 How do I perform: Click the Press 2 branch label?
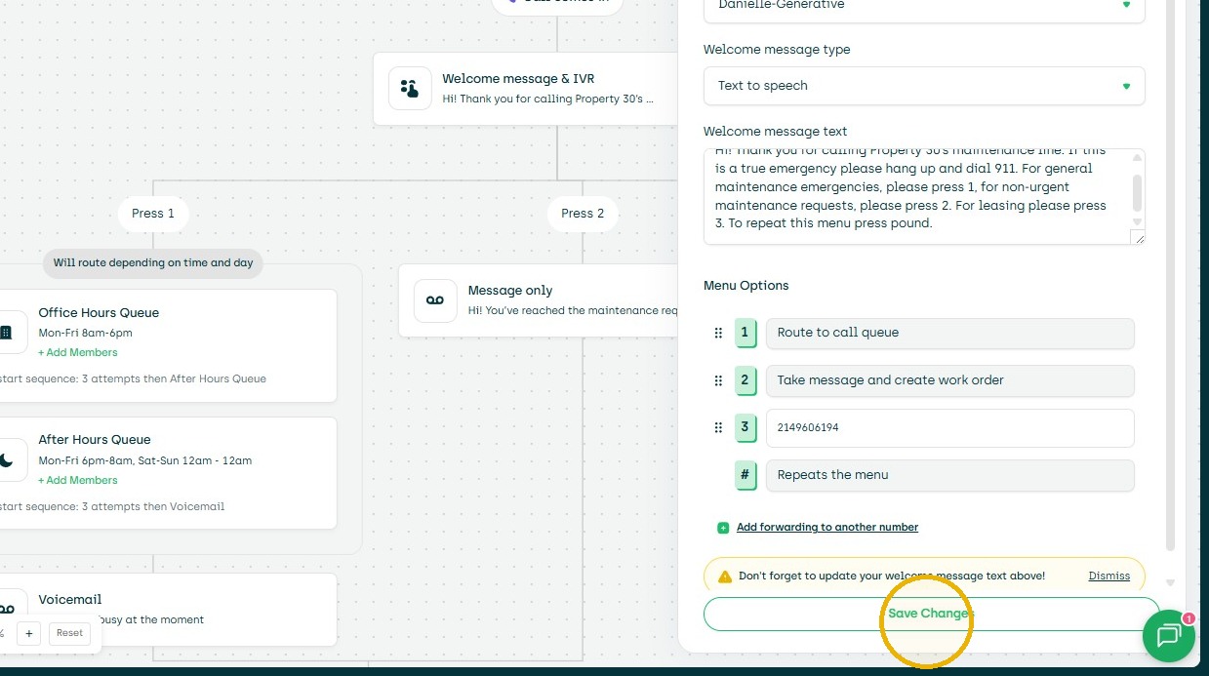point(583,214)
